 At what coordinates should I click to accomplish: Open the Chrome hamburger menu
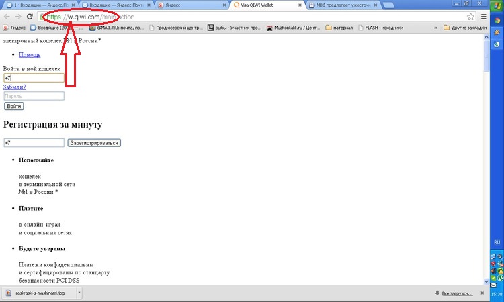pos(483,17)
